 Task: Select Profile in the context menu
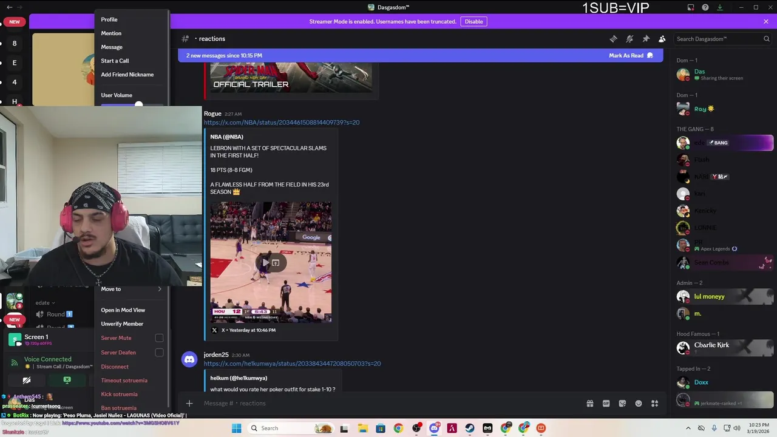[109, 19]
